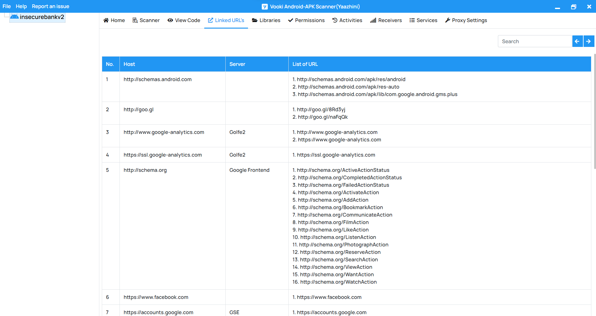
Task: Click URL http://schema.org/PhotographAction
Action: tap(344, 245)
